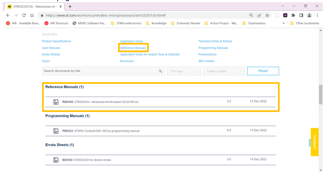This screenshot has height=175, width=325.
Task: Open STMicroelectronics bookmark folder
Action: point(126,23)
